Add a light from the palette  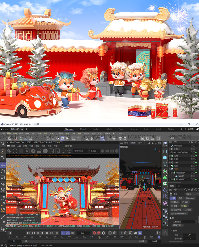[165, 223]
